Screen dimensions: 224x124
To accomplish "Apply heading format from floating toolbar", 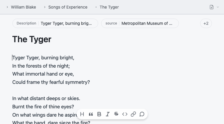I will coord(82,114).
